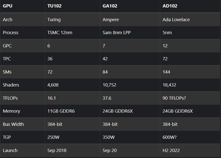Screen dimensions: 221x158
Task: Select the Memory row label
Action: [11, 111]
